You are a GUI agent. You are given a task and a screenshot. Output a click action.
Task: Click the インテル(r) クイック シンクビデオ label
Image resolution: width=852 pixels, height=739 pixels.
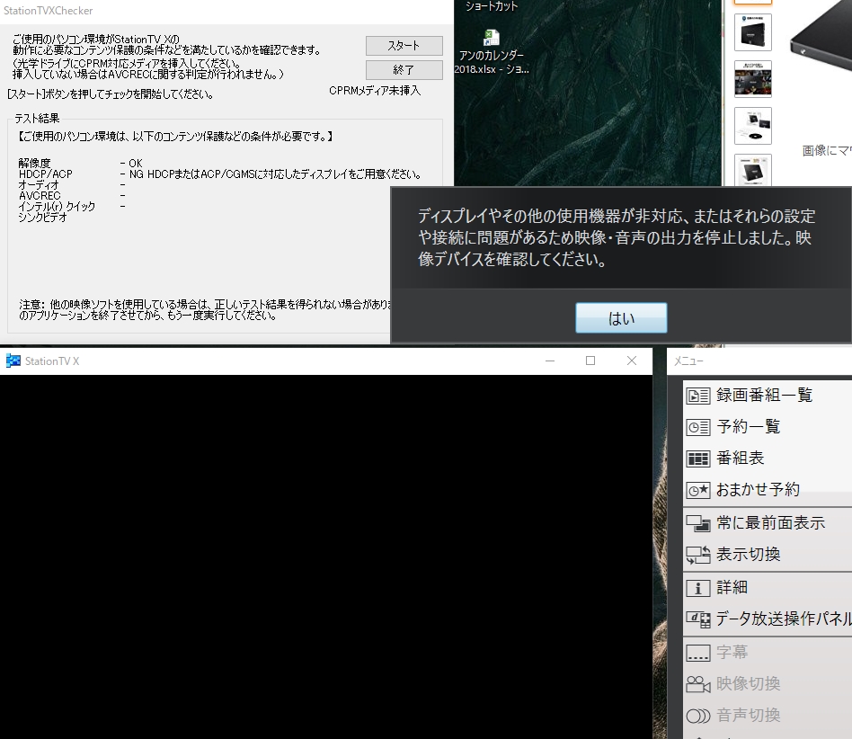click(57, 212)
